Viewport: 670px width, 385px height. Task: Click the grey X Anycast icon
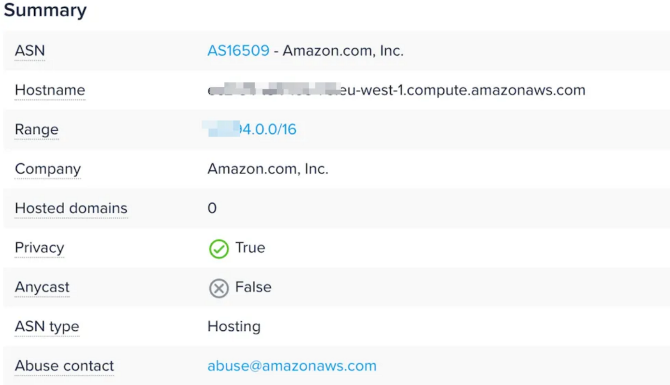[x=219, y=288]
